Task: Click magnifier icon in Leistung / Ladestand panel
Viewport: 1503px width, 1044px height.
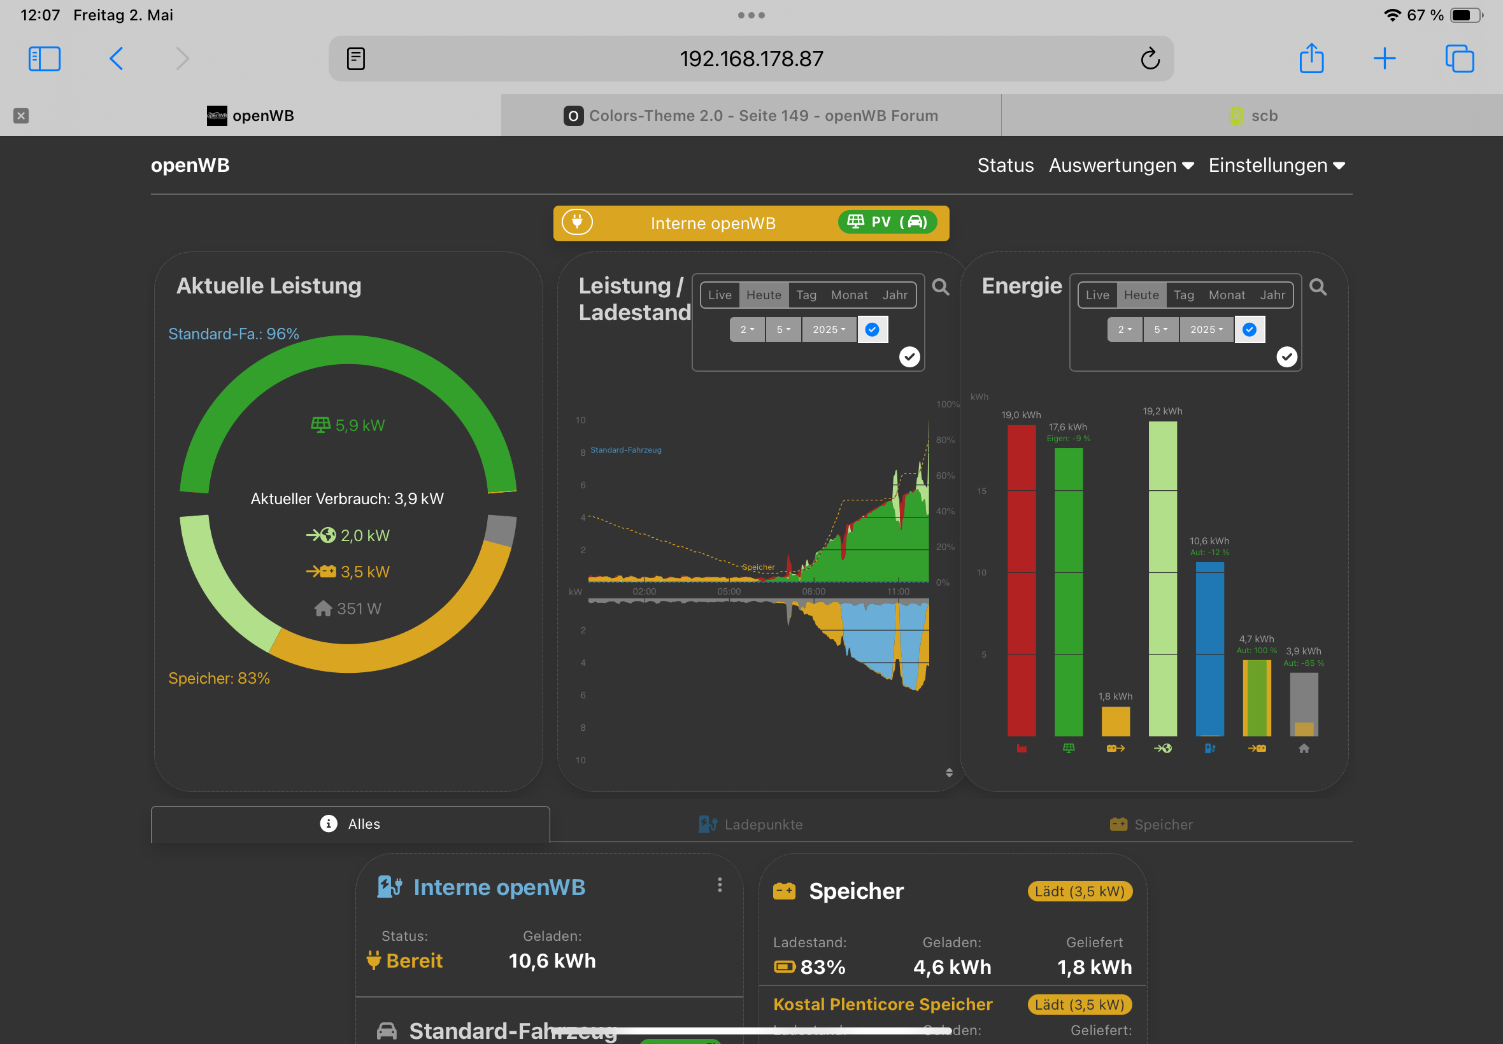Action: tap(940, 287)
